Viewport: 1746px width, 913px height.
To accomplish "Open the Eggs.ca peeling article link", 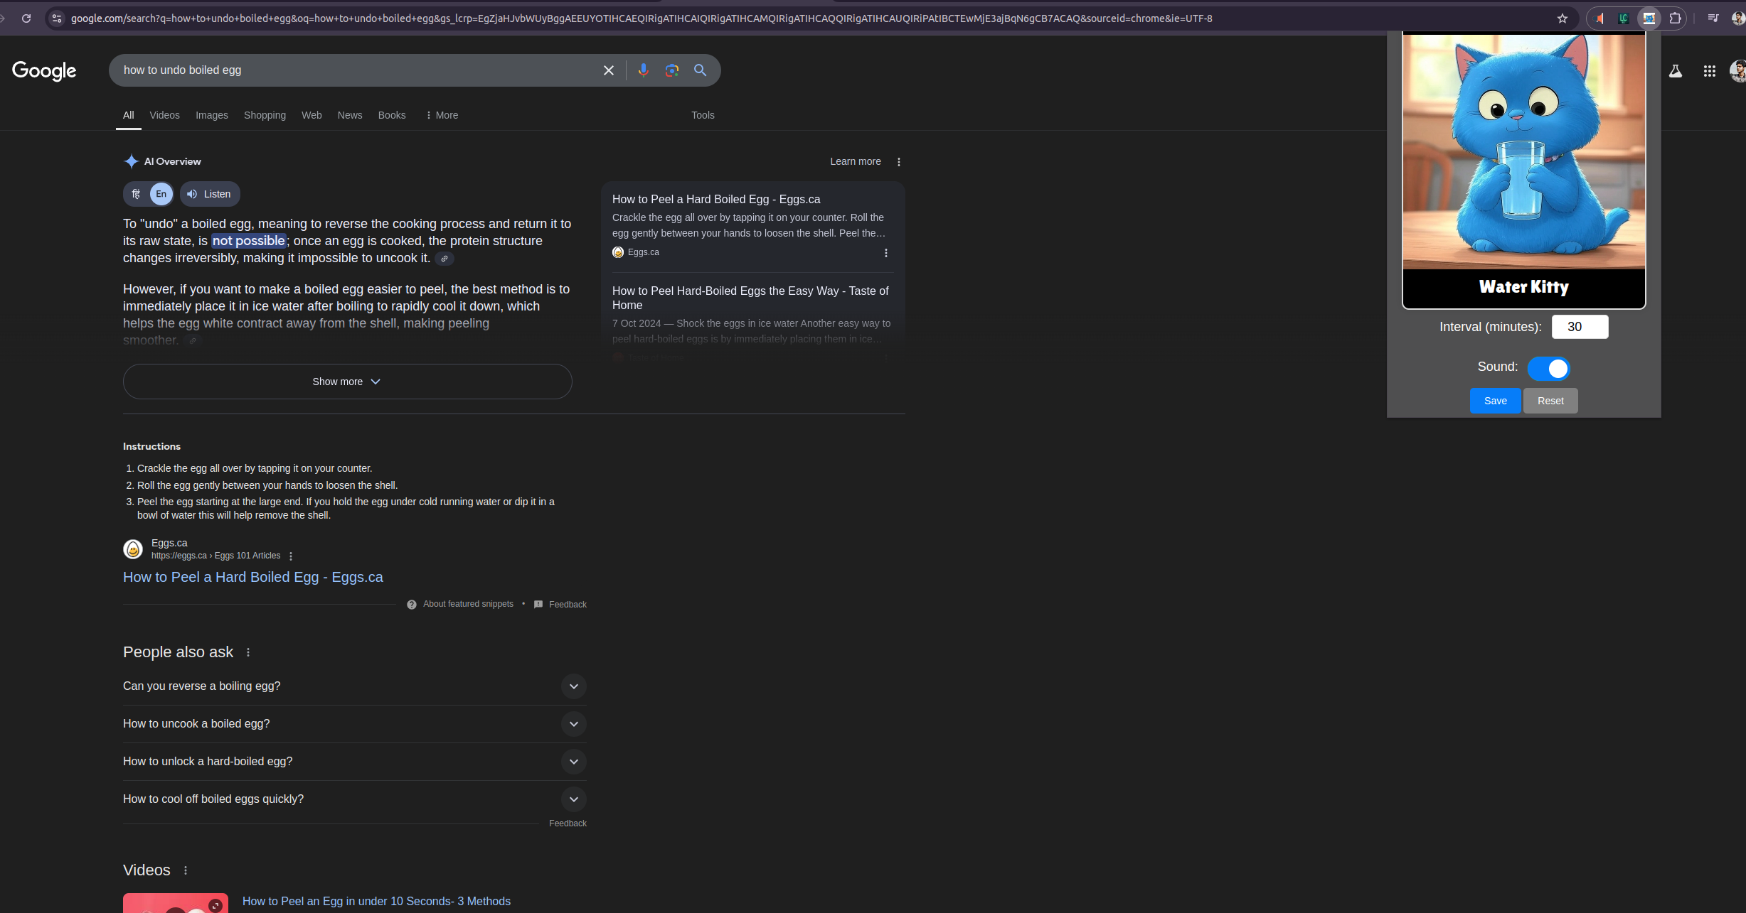I will (252, 577).
